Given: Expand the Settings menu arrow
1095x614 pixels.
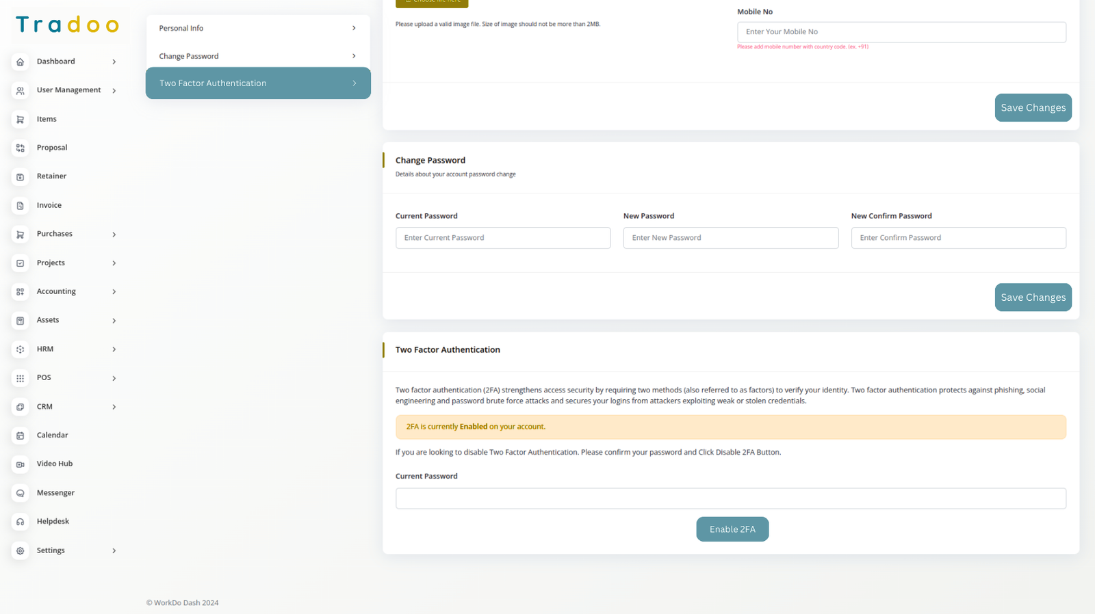Looking at the screenshot, I should (114, 550).
